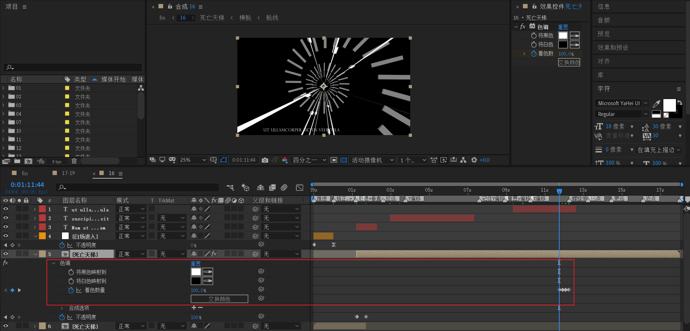Image resolution: width=690 pixels, height=331 pixels.
Task: Click the timeline icon in viewer footer
Action: coord(454,160)
